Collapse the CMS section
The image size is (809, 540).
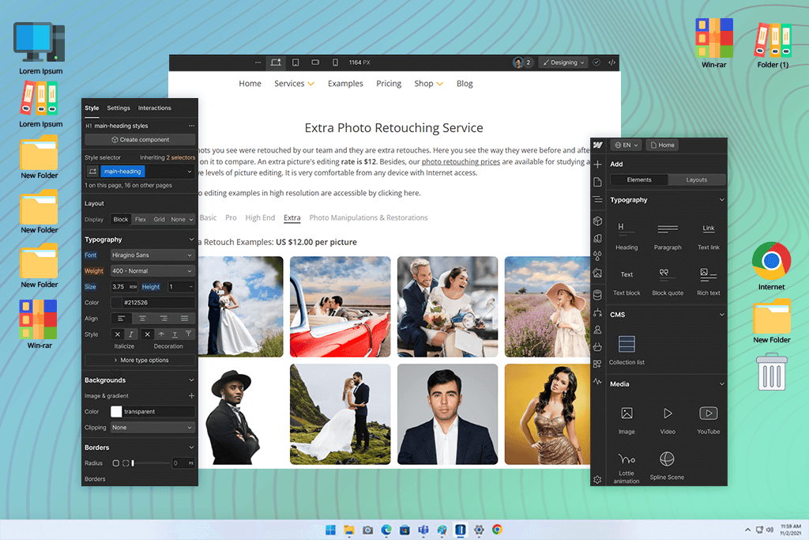coord(721,315)
